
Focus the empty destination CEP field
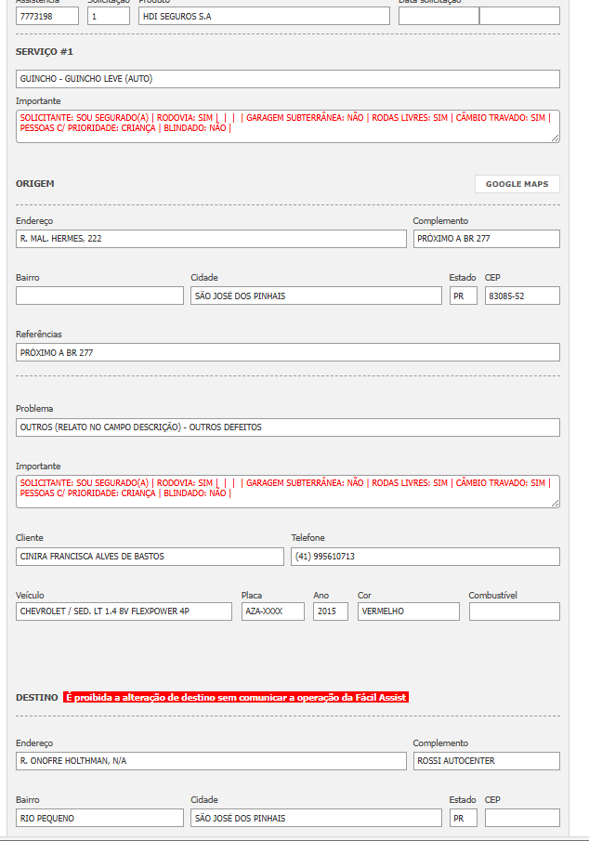522,818
